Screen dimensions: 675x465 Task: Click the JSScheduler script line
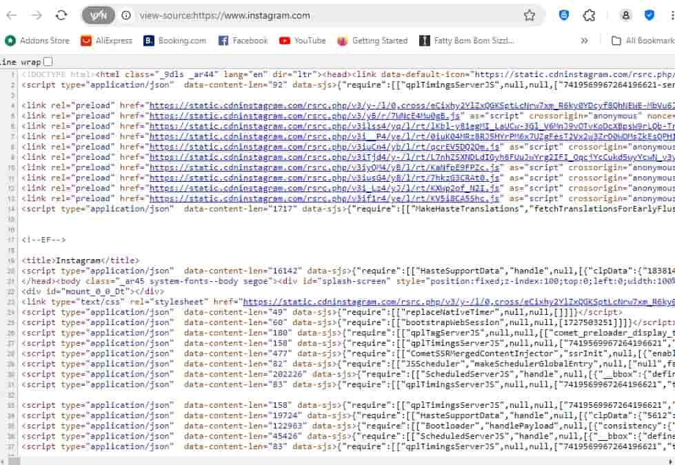tap(348, 364)
